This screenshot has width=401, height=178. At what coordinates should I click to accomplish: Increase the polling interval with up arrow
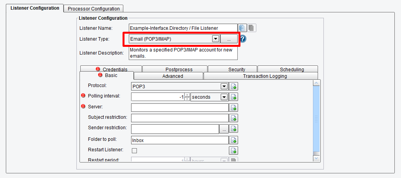187,95
